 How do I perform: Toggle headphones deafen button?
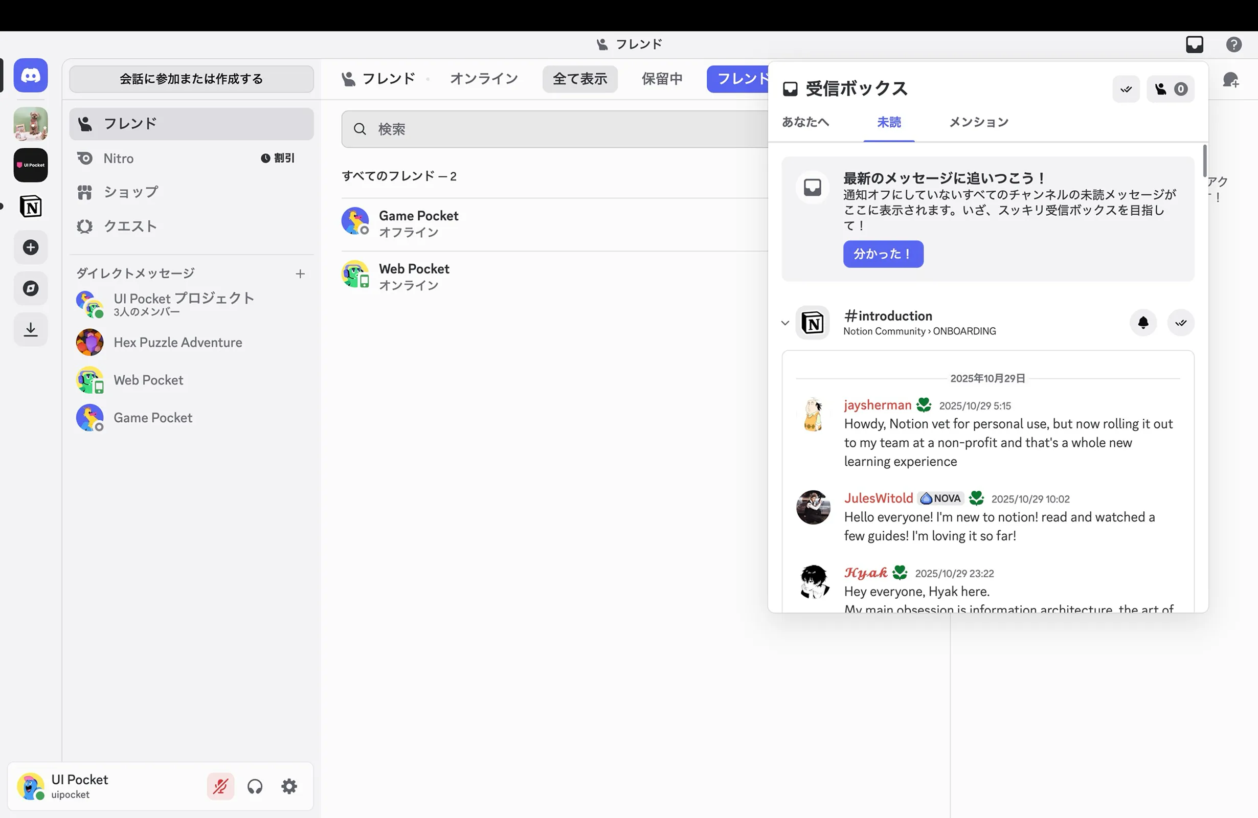(255, 786)
